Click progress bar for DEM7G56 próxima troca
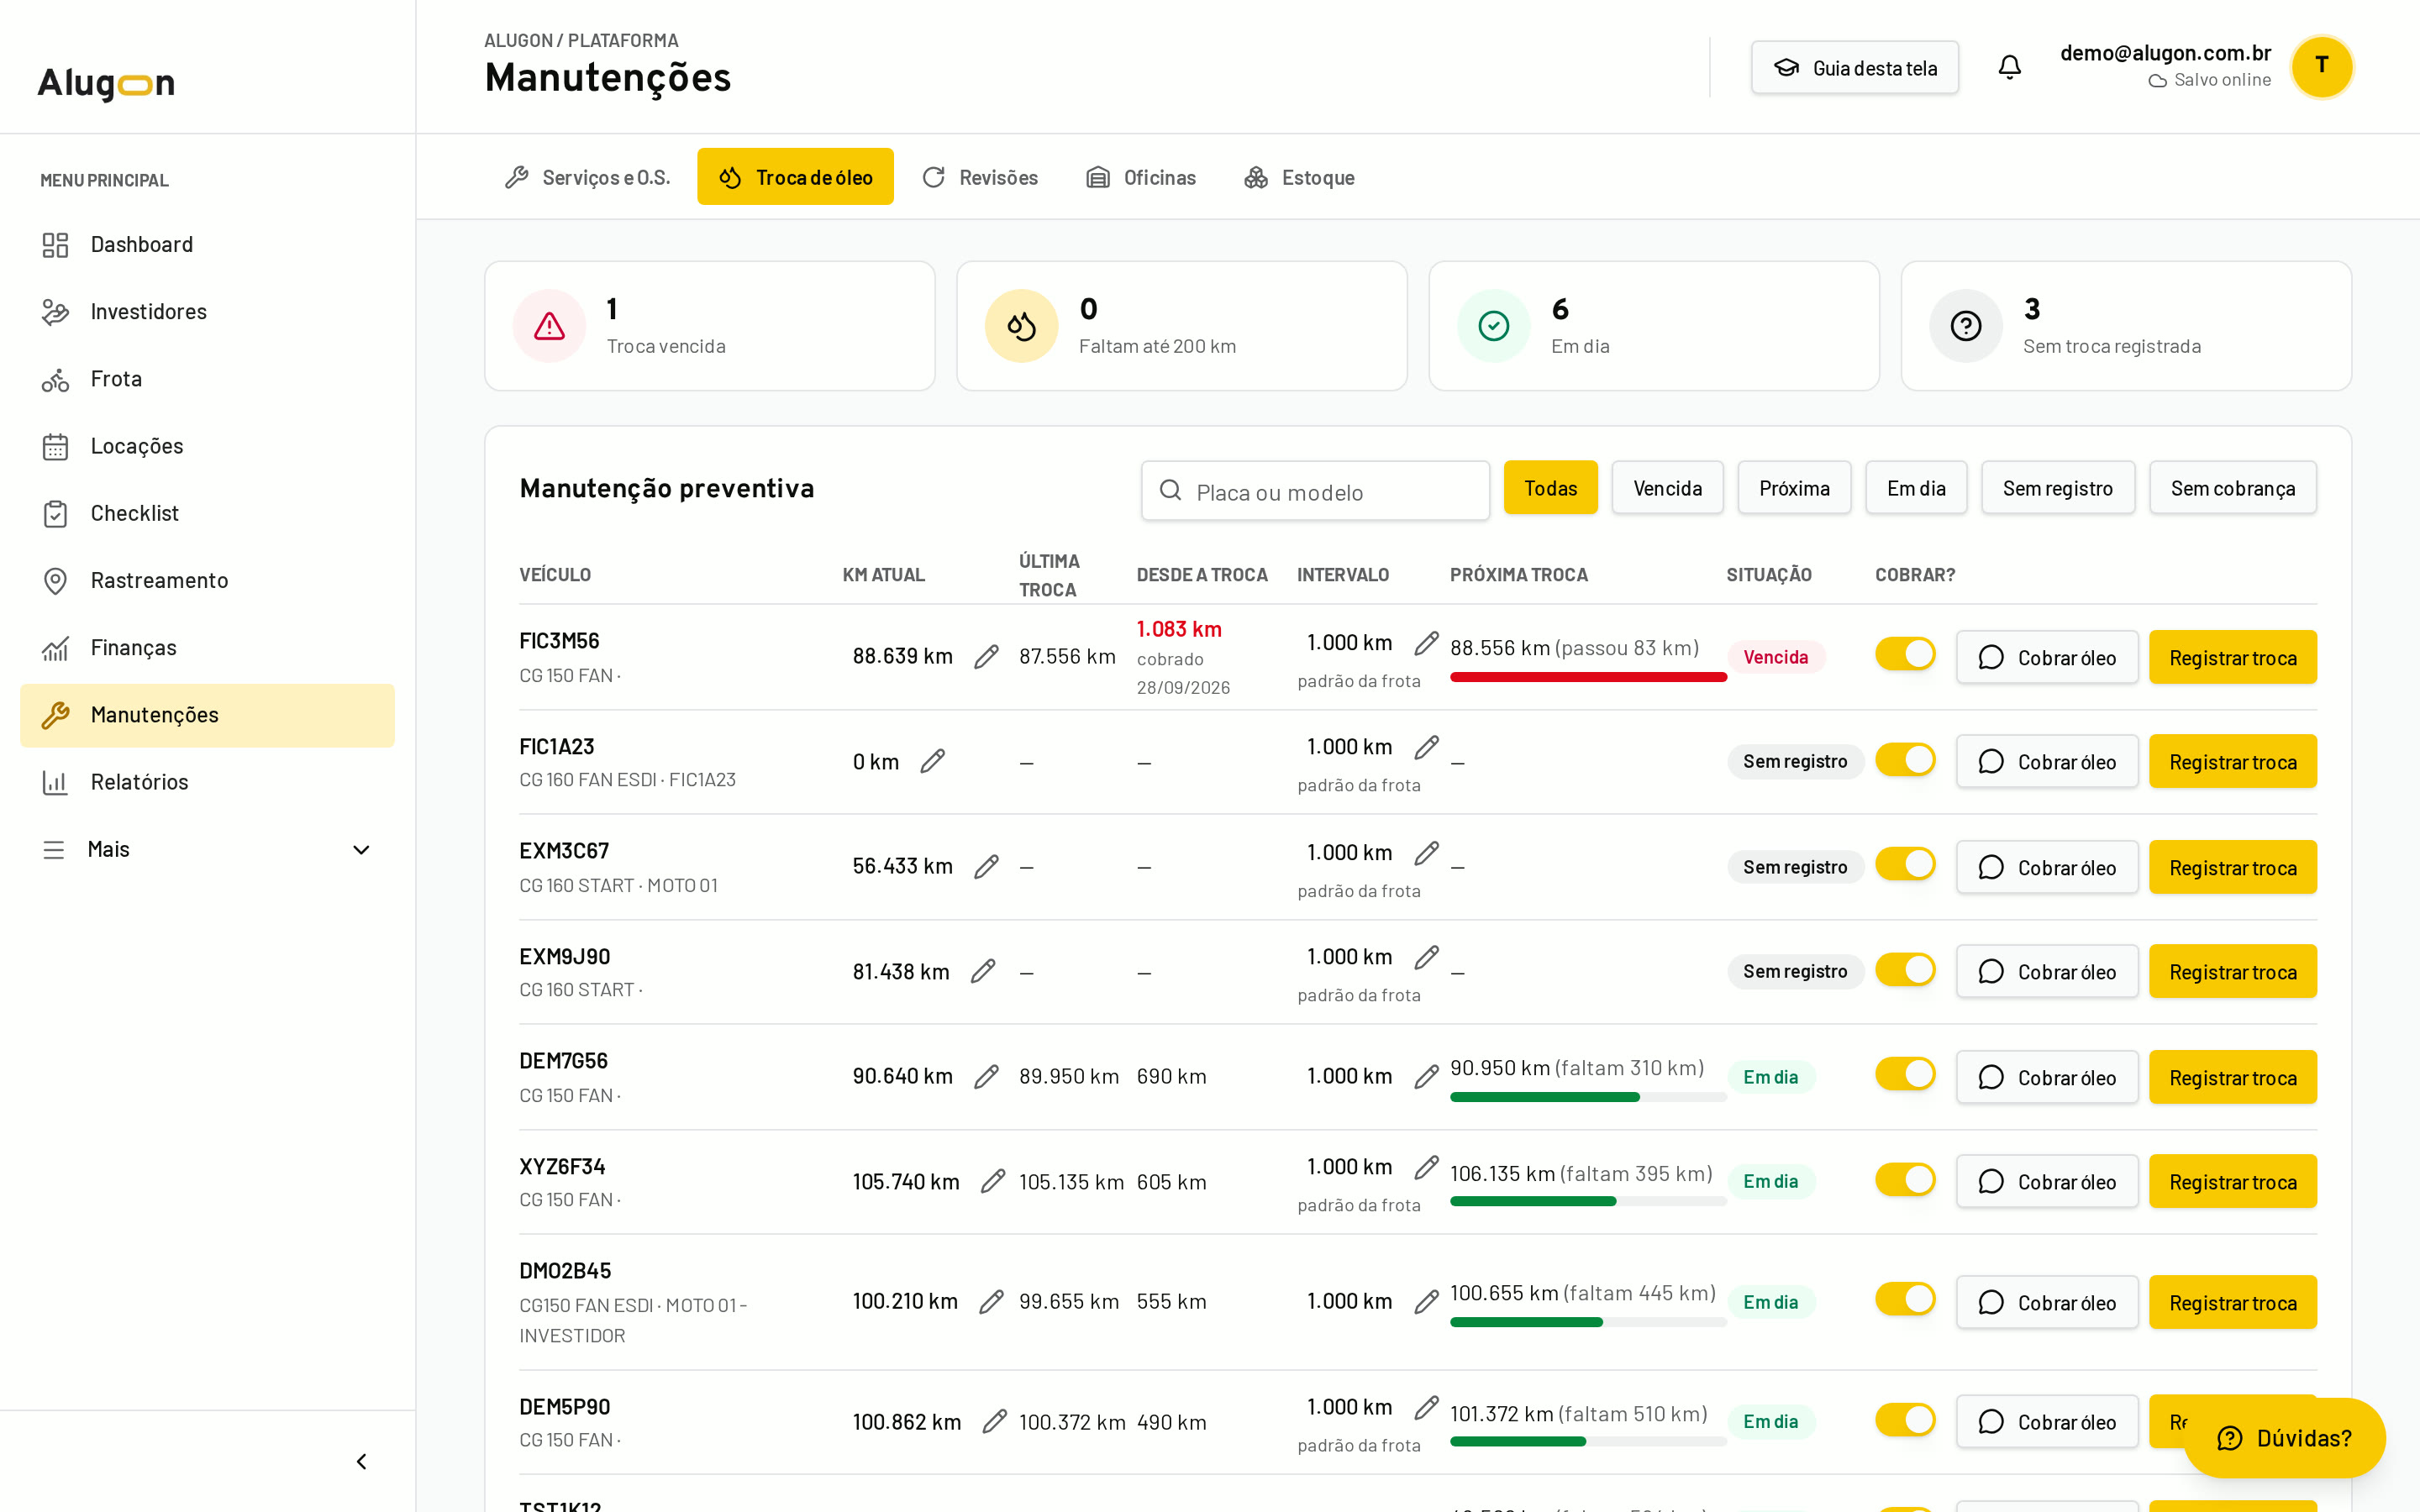2420x1512 pixels. 1588,1097
